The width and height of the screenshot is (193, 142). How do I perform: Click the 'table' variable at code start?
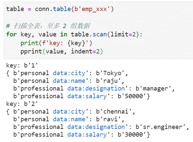pyautogui.click(x=15, y=9)
